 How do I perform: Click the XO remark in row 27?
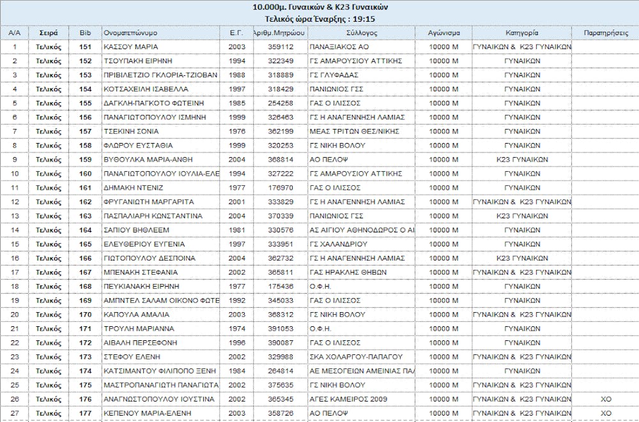click(606, 413)
